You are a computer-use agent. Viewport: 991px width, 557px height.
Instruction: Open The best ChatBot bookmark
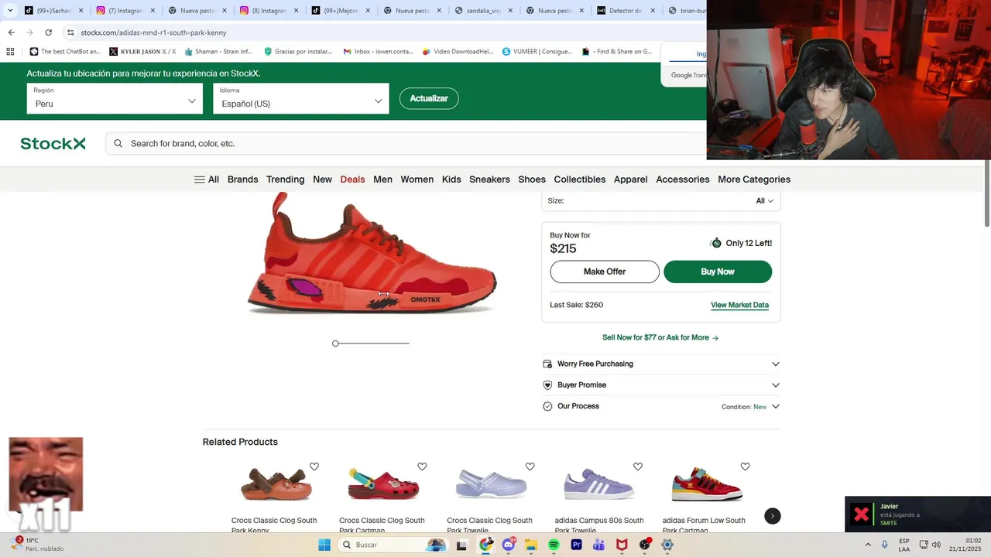[x=66, y=52]
